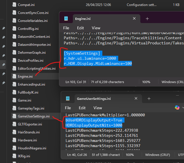The width and height of the screenshot is (184, 163).
Task: Open Edit menu in GameUserSettings.ini Notepad
Action: click(82, 108)
